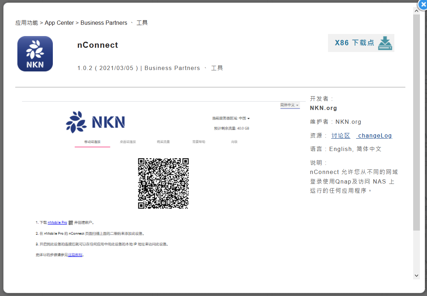Open the 简体中文 language dropdown
427x296 pixels.
[x=289, y=105]
